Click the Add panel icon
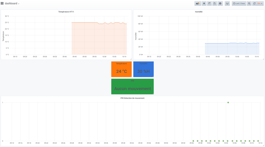265x147 pixels. (x=198, y=3)
